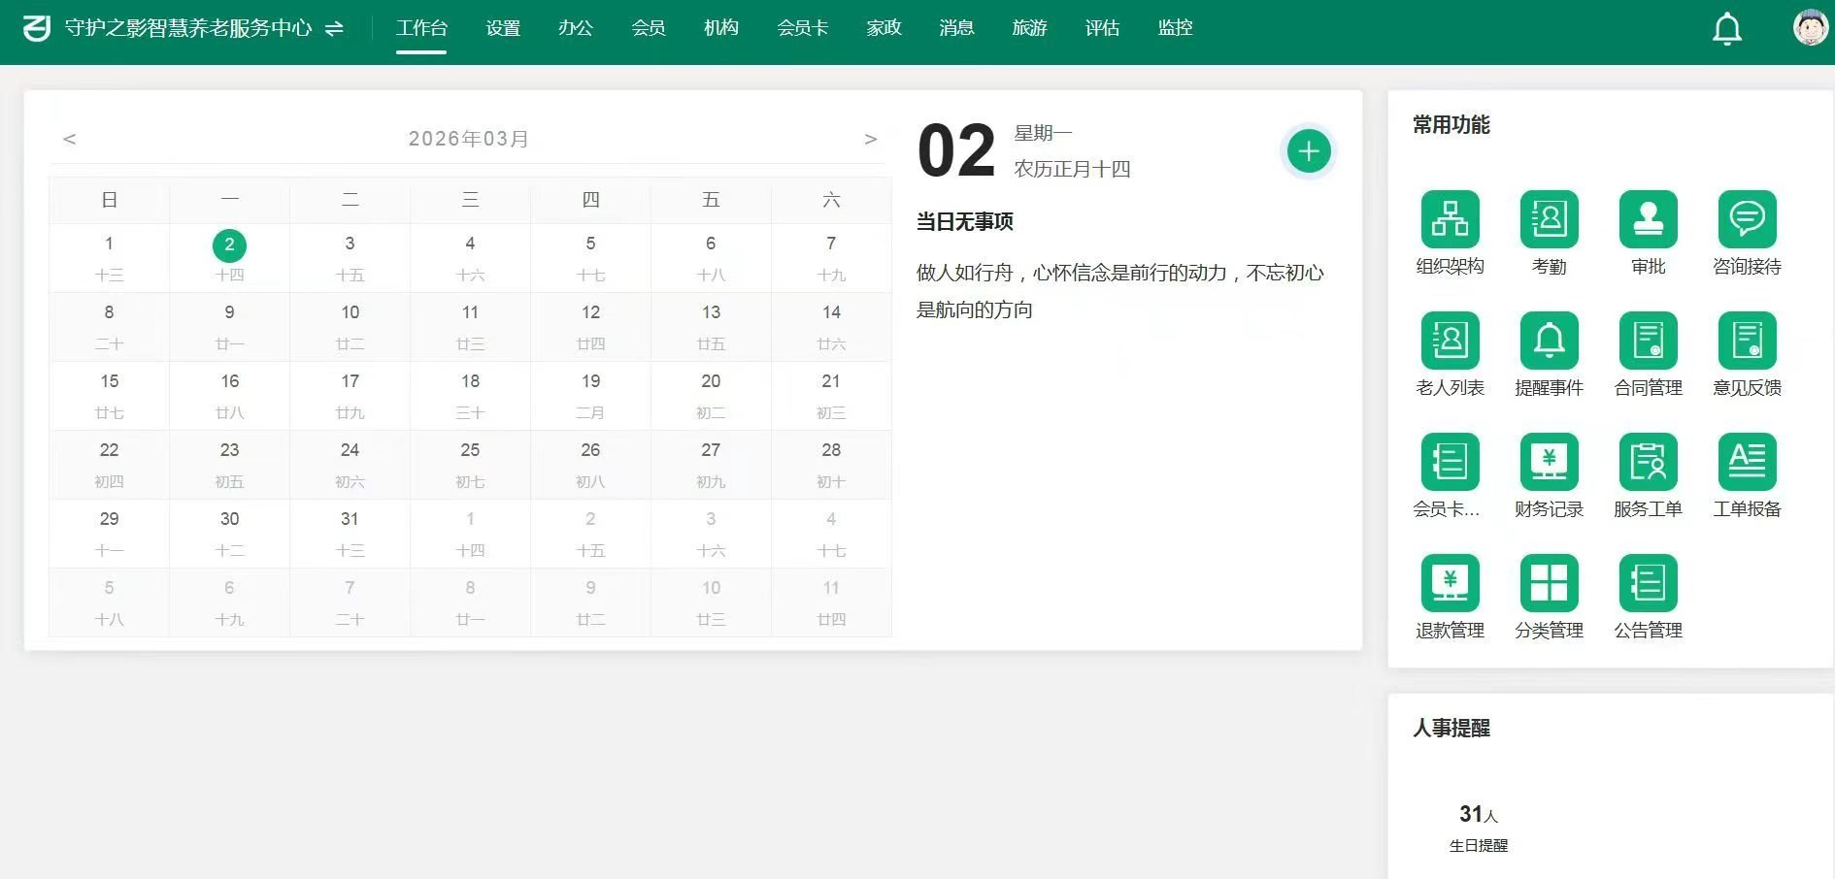1835x879 pixels.
Task: Open the 办公 menu
Action: coord(576,28)
